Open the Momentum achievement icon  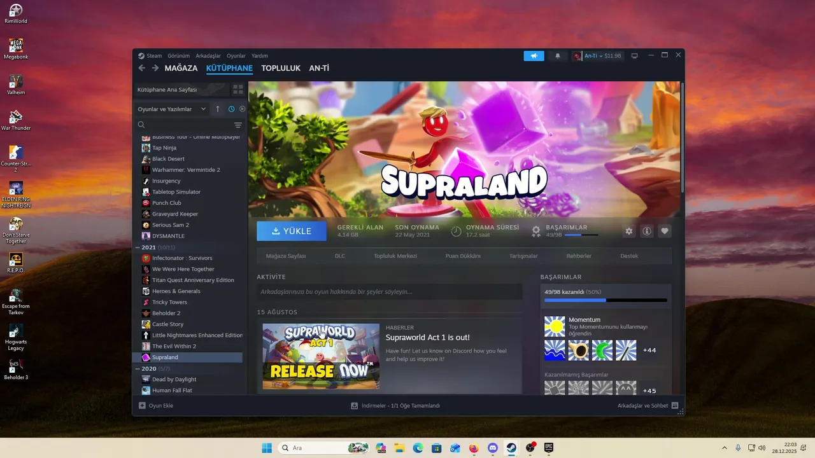coord(555,326)
